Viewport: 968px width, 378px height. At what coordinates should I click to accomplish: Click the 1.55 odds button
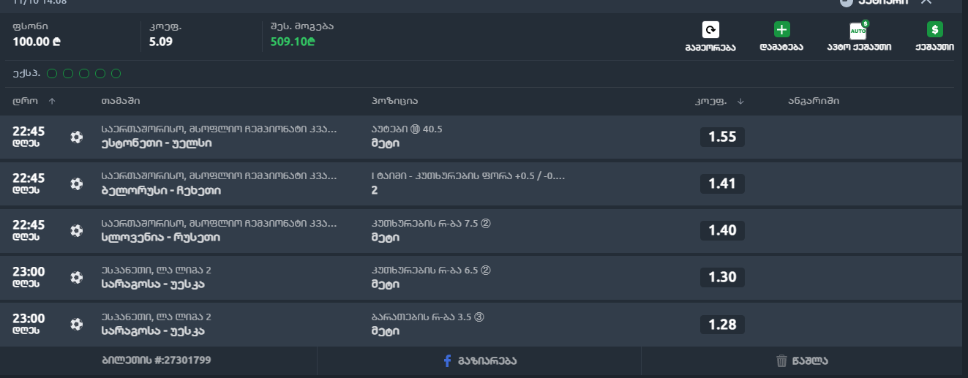click(722, 137)
